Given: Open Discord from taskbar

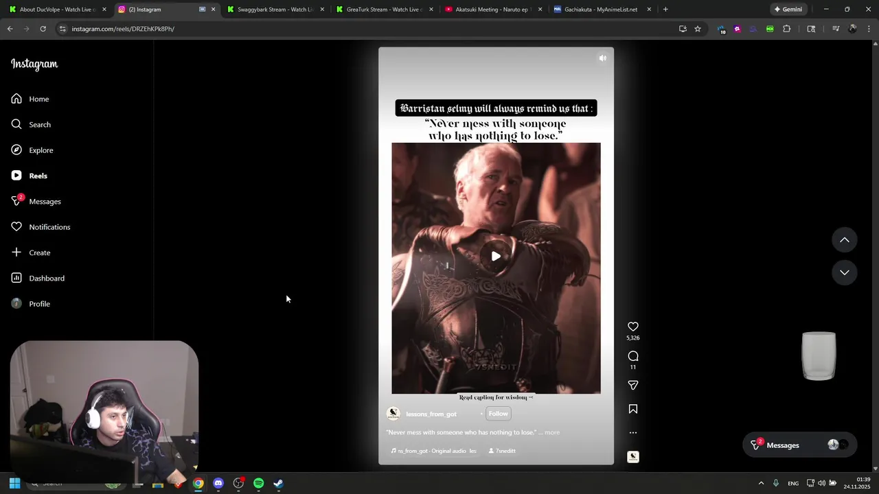Looking at the screenshot, I should tap(218, 483).
